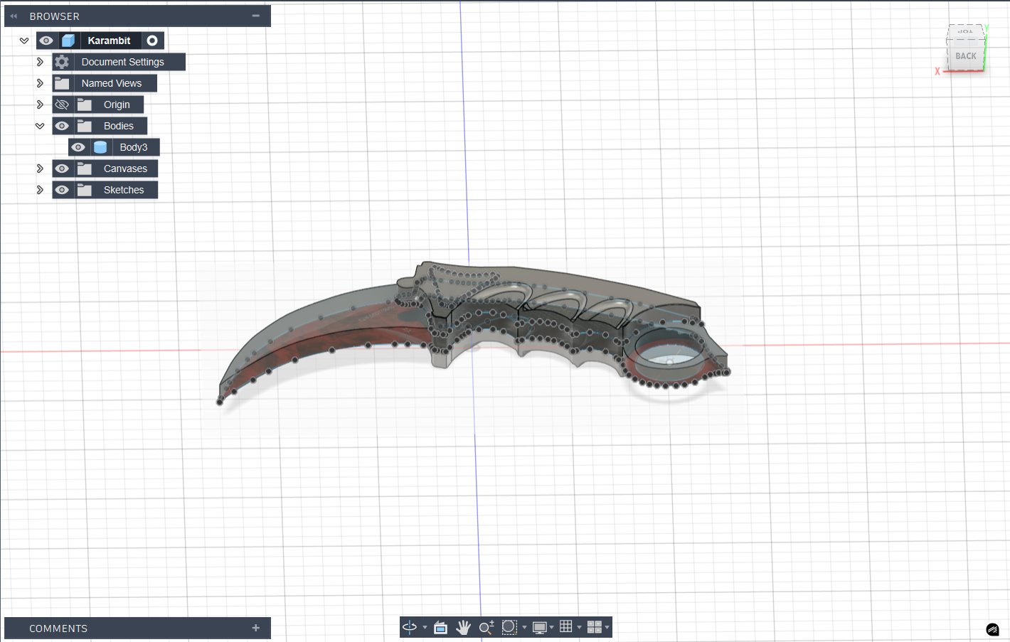Activate the Look At tool
The width and height of the screenshot is (1010, 642).
[440, 627]
